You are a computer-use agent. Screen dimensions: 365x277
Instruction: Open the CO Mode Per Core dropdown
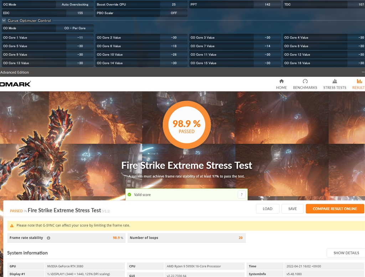75,28
